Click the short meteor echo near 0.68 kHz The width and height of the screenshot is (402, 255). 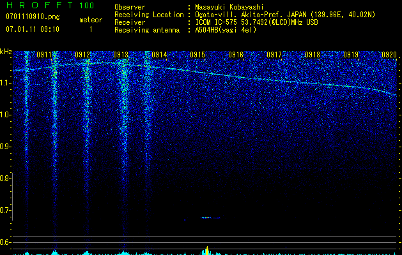(x=210, y=217)
